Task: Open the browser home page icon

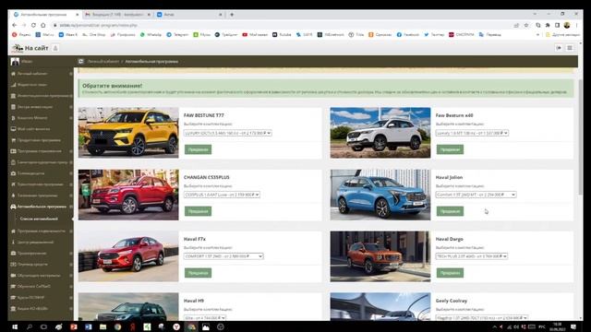Action: click(43, 25)
